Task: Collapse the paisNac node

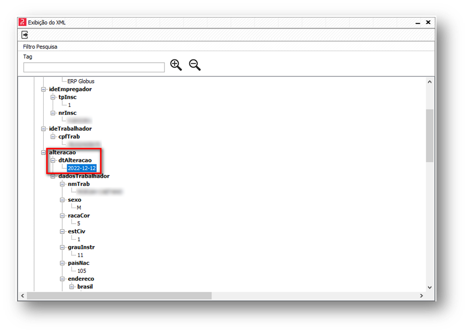Action: click(x=62, y=263)
